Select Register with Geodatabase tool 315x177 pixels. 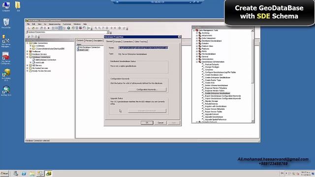click(x=216, y=106)
